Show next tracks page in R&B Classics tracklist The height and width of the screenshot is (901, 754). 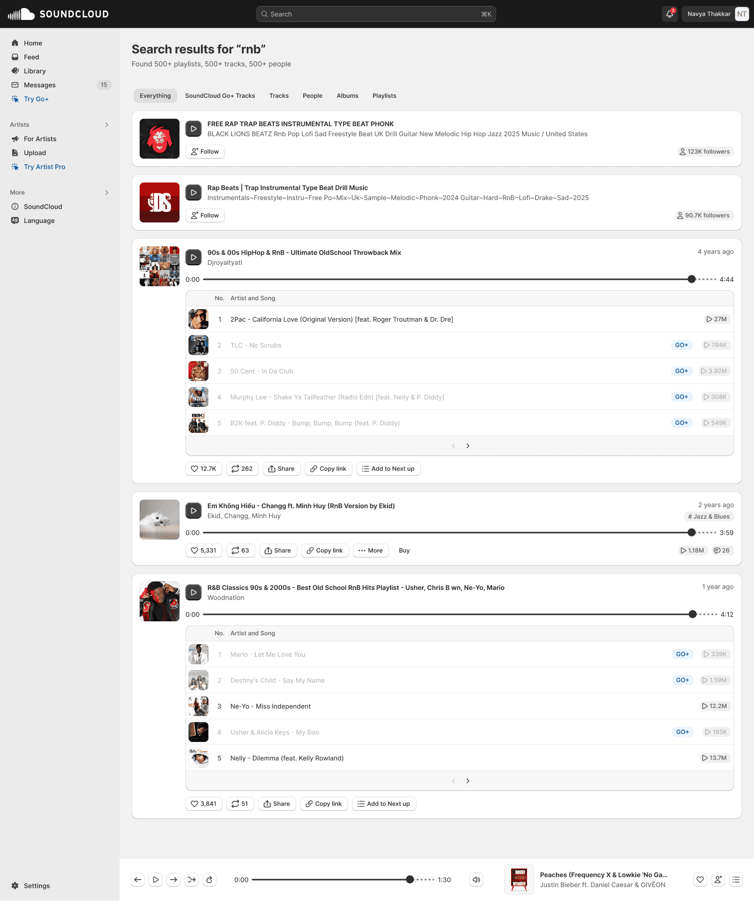pyautogui.click(x=468, y=781)
